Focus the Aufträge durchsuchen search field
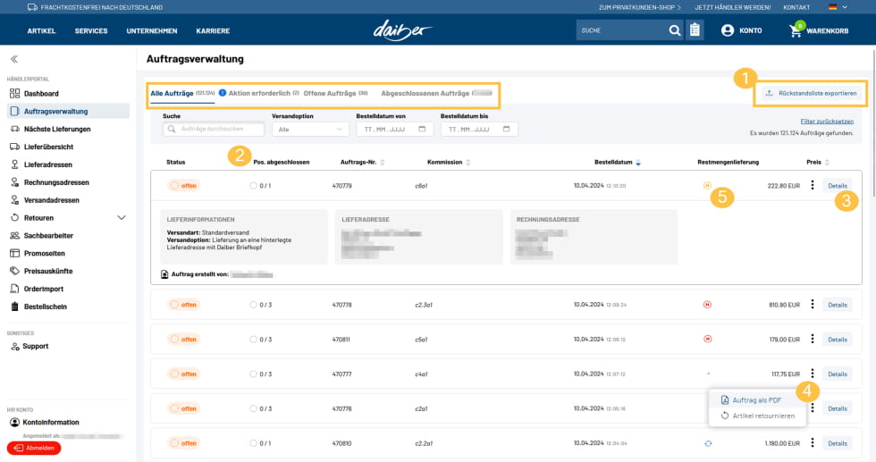Image resolution: width=876 pixels, height=462 pixels. point(214,129)
